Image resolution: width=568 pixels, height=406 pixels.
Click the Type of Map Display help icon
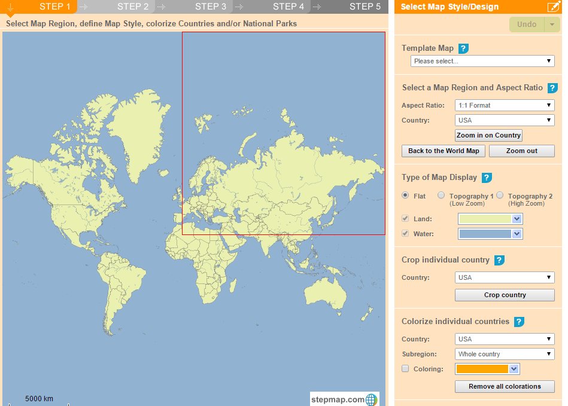(x=487, y=178)
